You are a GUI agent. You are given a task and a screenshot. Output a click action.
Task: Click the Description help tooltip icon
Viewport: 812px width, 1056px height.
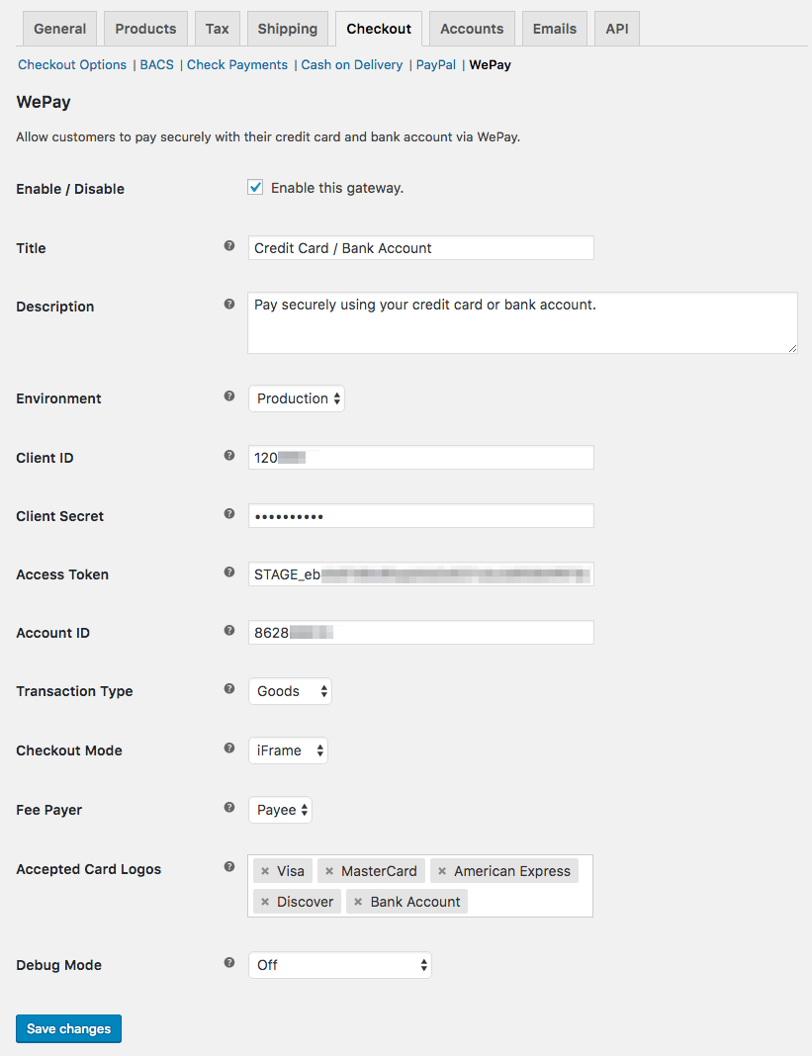click(x=228, y=304)
